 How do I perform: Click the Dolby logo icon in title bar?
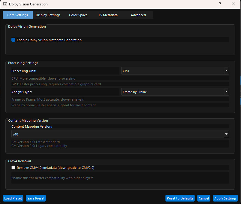[5, 4]
